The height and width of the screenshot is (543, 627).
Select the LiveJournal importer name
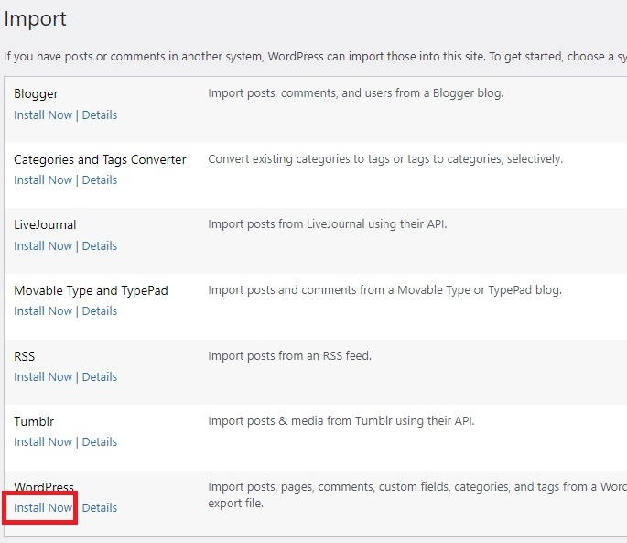pos(45,224)
